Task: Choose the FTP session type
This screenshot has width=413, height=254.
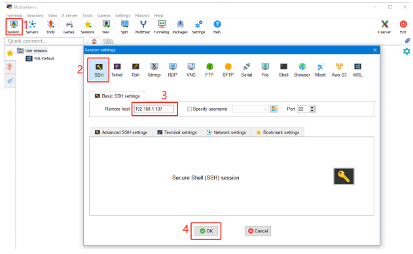Action: 209,70
